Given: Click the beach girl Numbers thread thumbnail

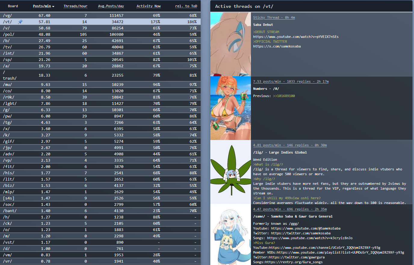Looking at the screenshot, I should [x=230, y=108].
